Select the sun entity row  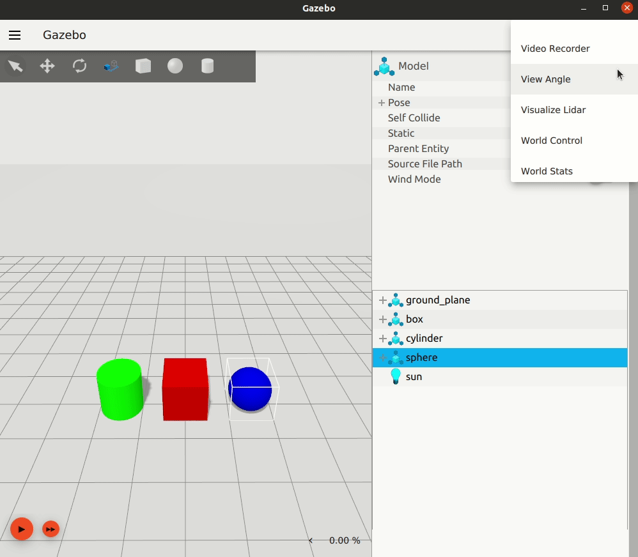[500, 376]
